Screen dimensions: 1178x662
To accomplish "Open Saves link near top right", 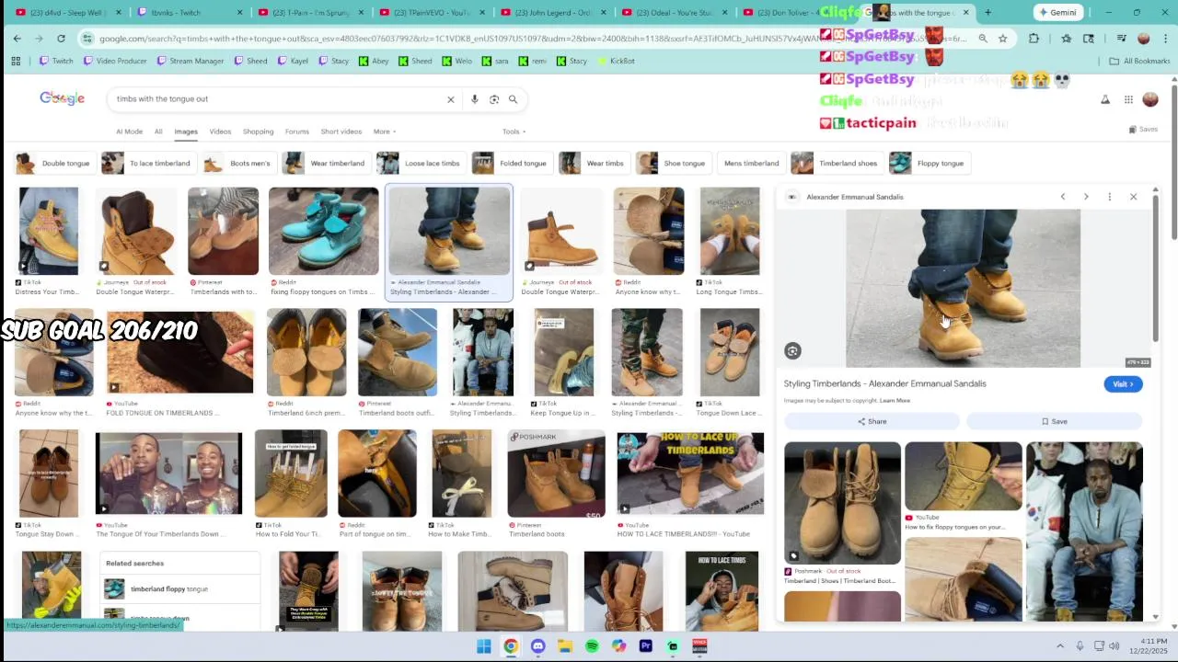I will coord(1143,130).
